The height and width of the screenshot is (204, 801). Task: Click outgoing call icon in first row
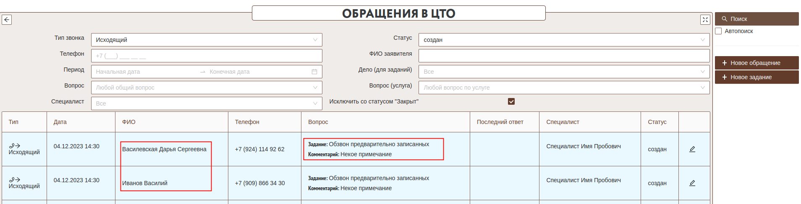pos(15,146)
